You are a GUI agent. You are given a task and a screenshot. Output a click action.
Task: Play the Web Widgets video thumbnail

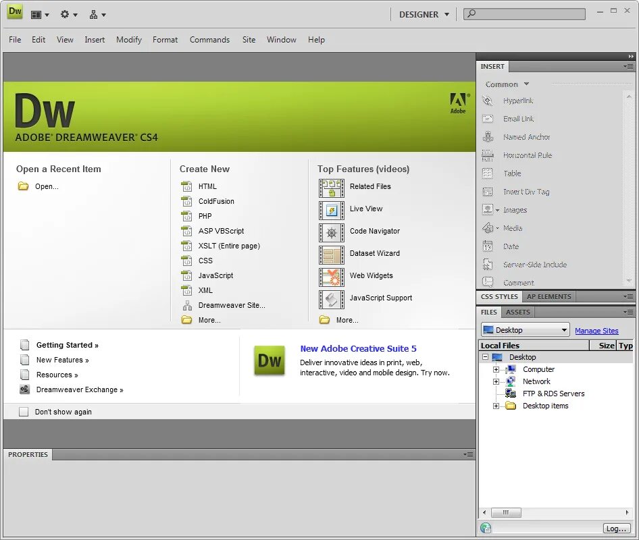[331, 277]
